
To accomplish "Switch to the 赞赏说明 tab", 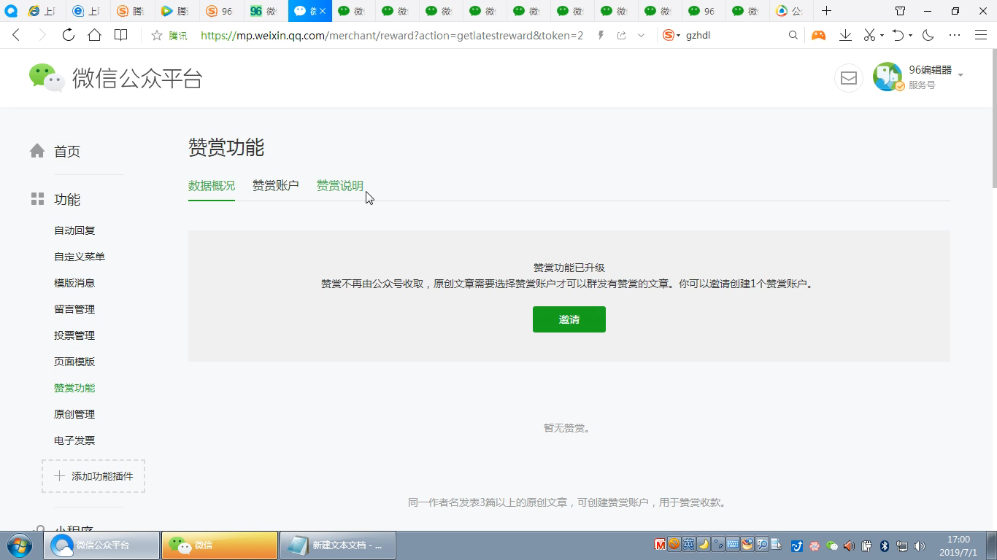I will [x=340, y=185].
